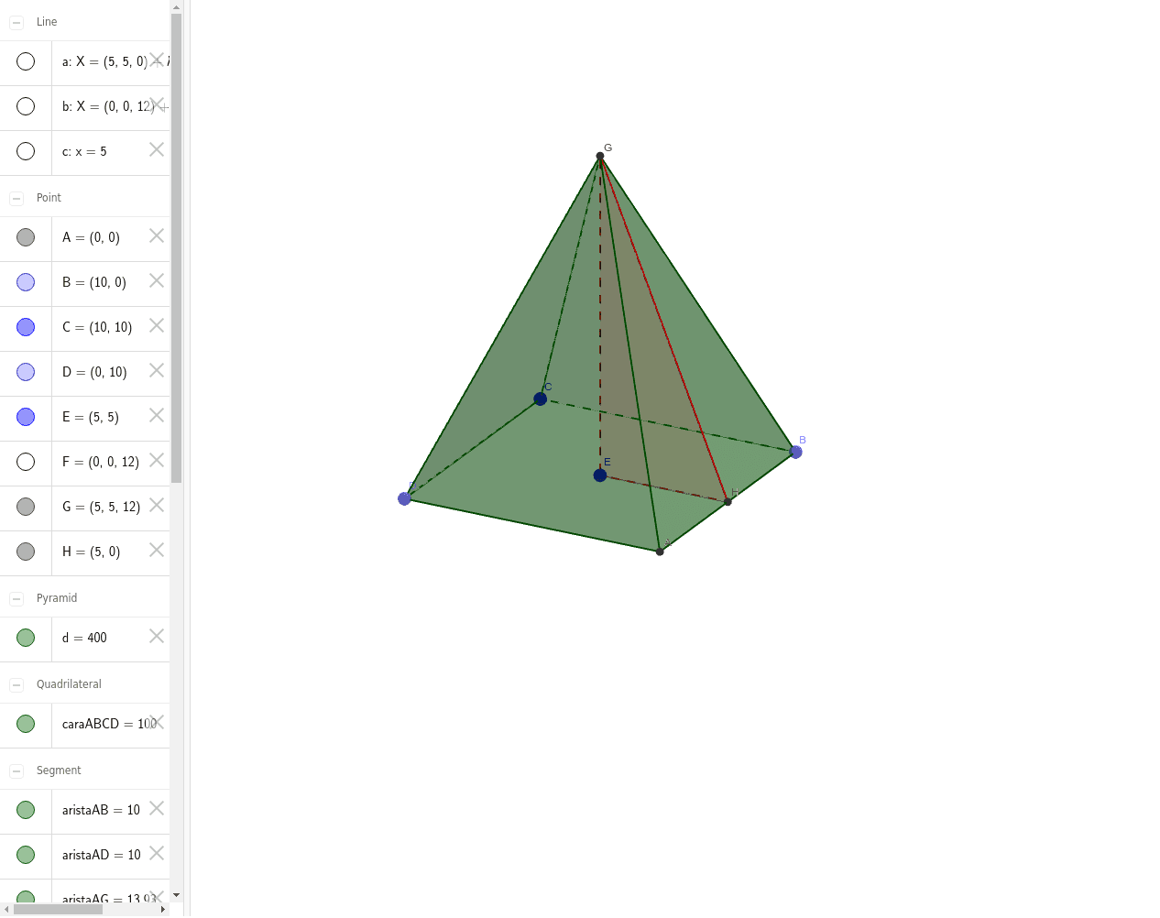This screenshot has height=918, width=1160.
Task: Delete point G = (5, 5, 12) entry
Action: [157, 506]
